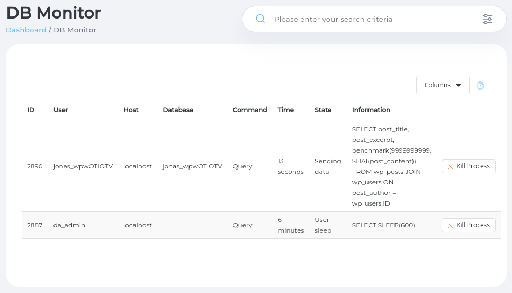
Task: Sort table by User column header
Action: [x=61, y=110]
